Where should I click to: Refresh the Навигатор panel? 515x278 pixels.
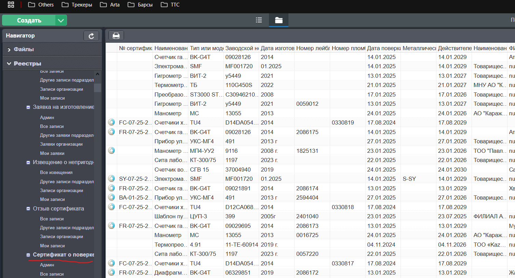click(91, 36)
